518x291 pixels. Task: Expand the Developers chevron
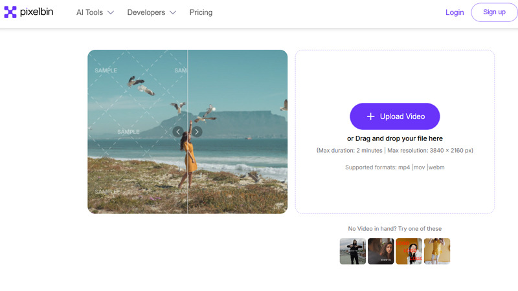172,12
